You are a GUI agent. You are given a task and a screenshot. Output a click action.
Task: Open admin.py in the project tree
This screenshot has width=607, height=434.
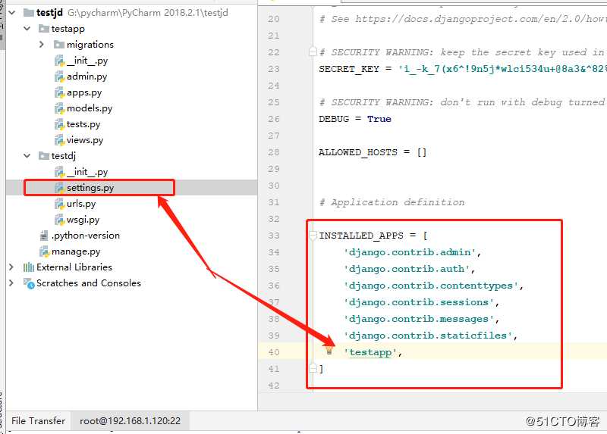[x=86, y=76]
